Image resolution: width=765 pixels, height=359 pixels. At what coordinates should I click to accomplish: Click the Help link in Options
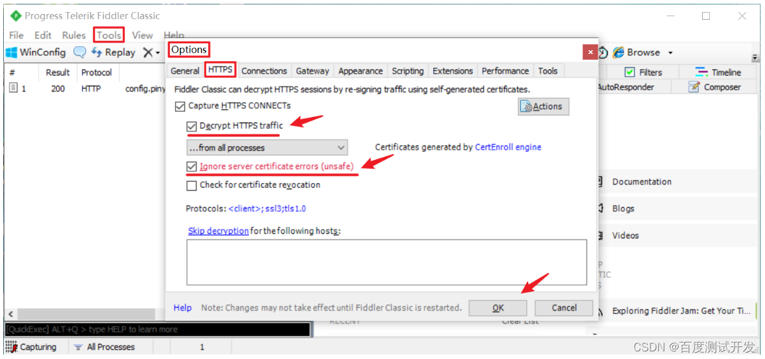(183, 308)
